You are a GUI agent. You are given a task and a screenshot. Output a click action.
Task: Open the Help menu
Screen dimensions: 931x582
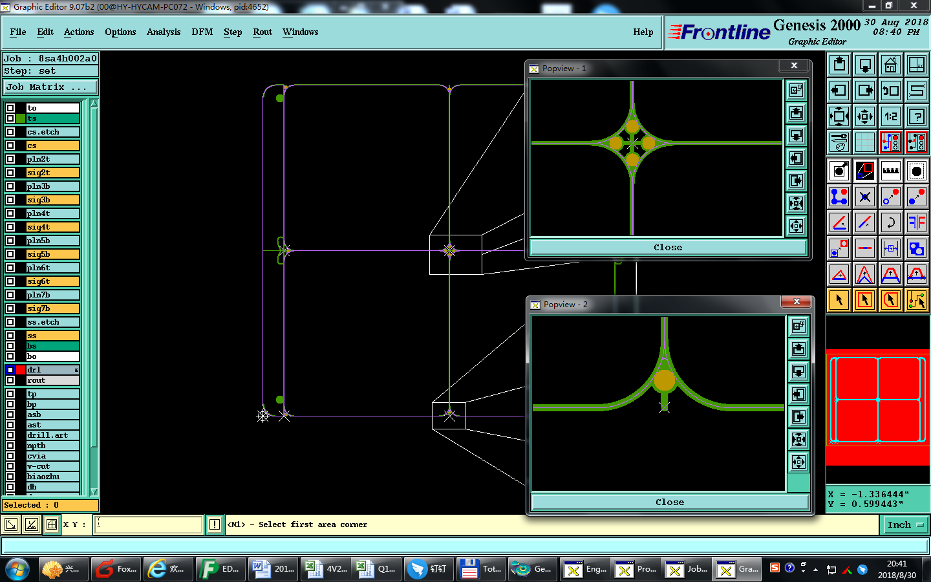[643, 32]
